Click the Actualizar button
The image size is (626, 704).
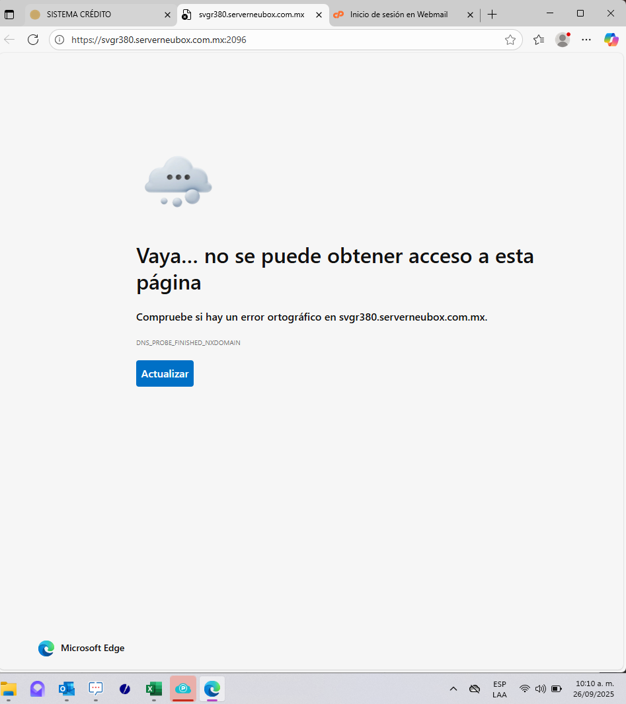pos(165,373)
